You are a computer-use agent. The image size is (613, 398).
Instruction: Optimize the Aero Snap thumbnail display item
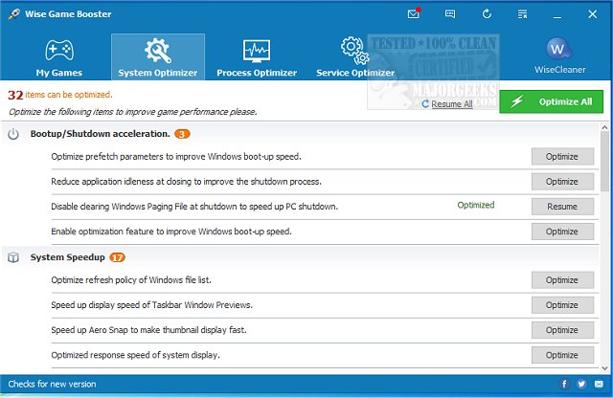(x=562, y=330)
